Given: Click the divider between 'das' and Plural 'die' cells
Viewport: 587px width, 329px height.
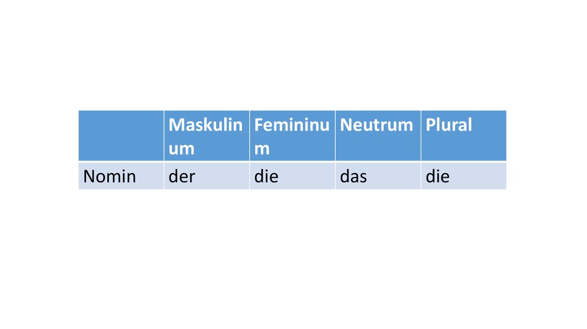Looking at the screenshot, I should 421,176.
